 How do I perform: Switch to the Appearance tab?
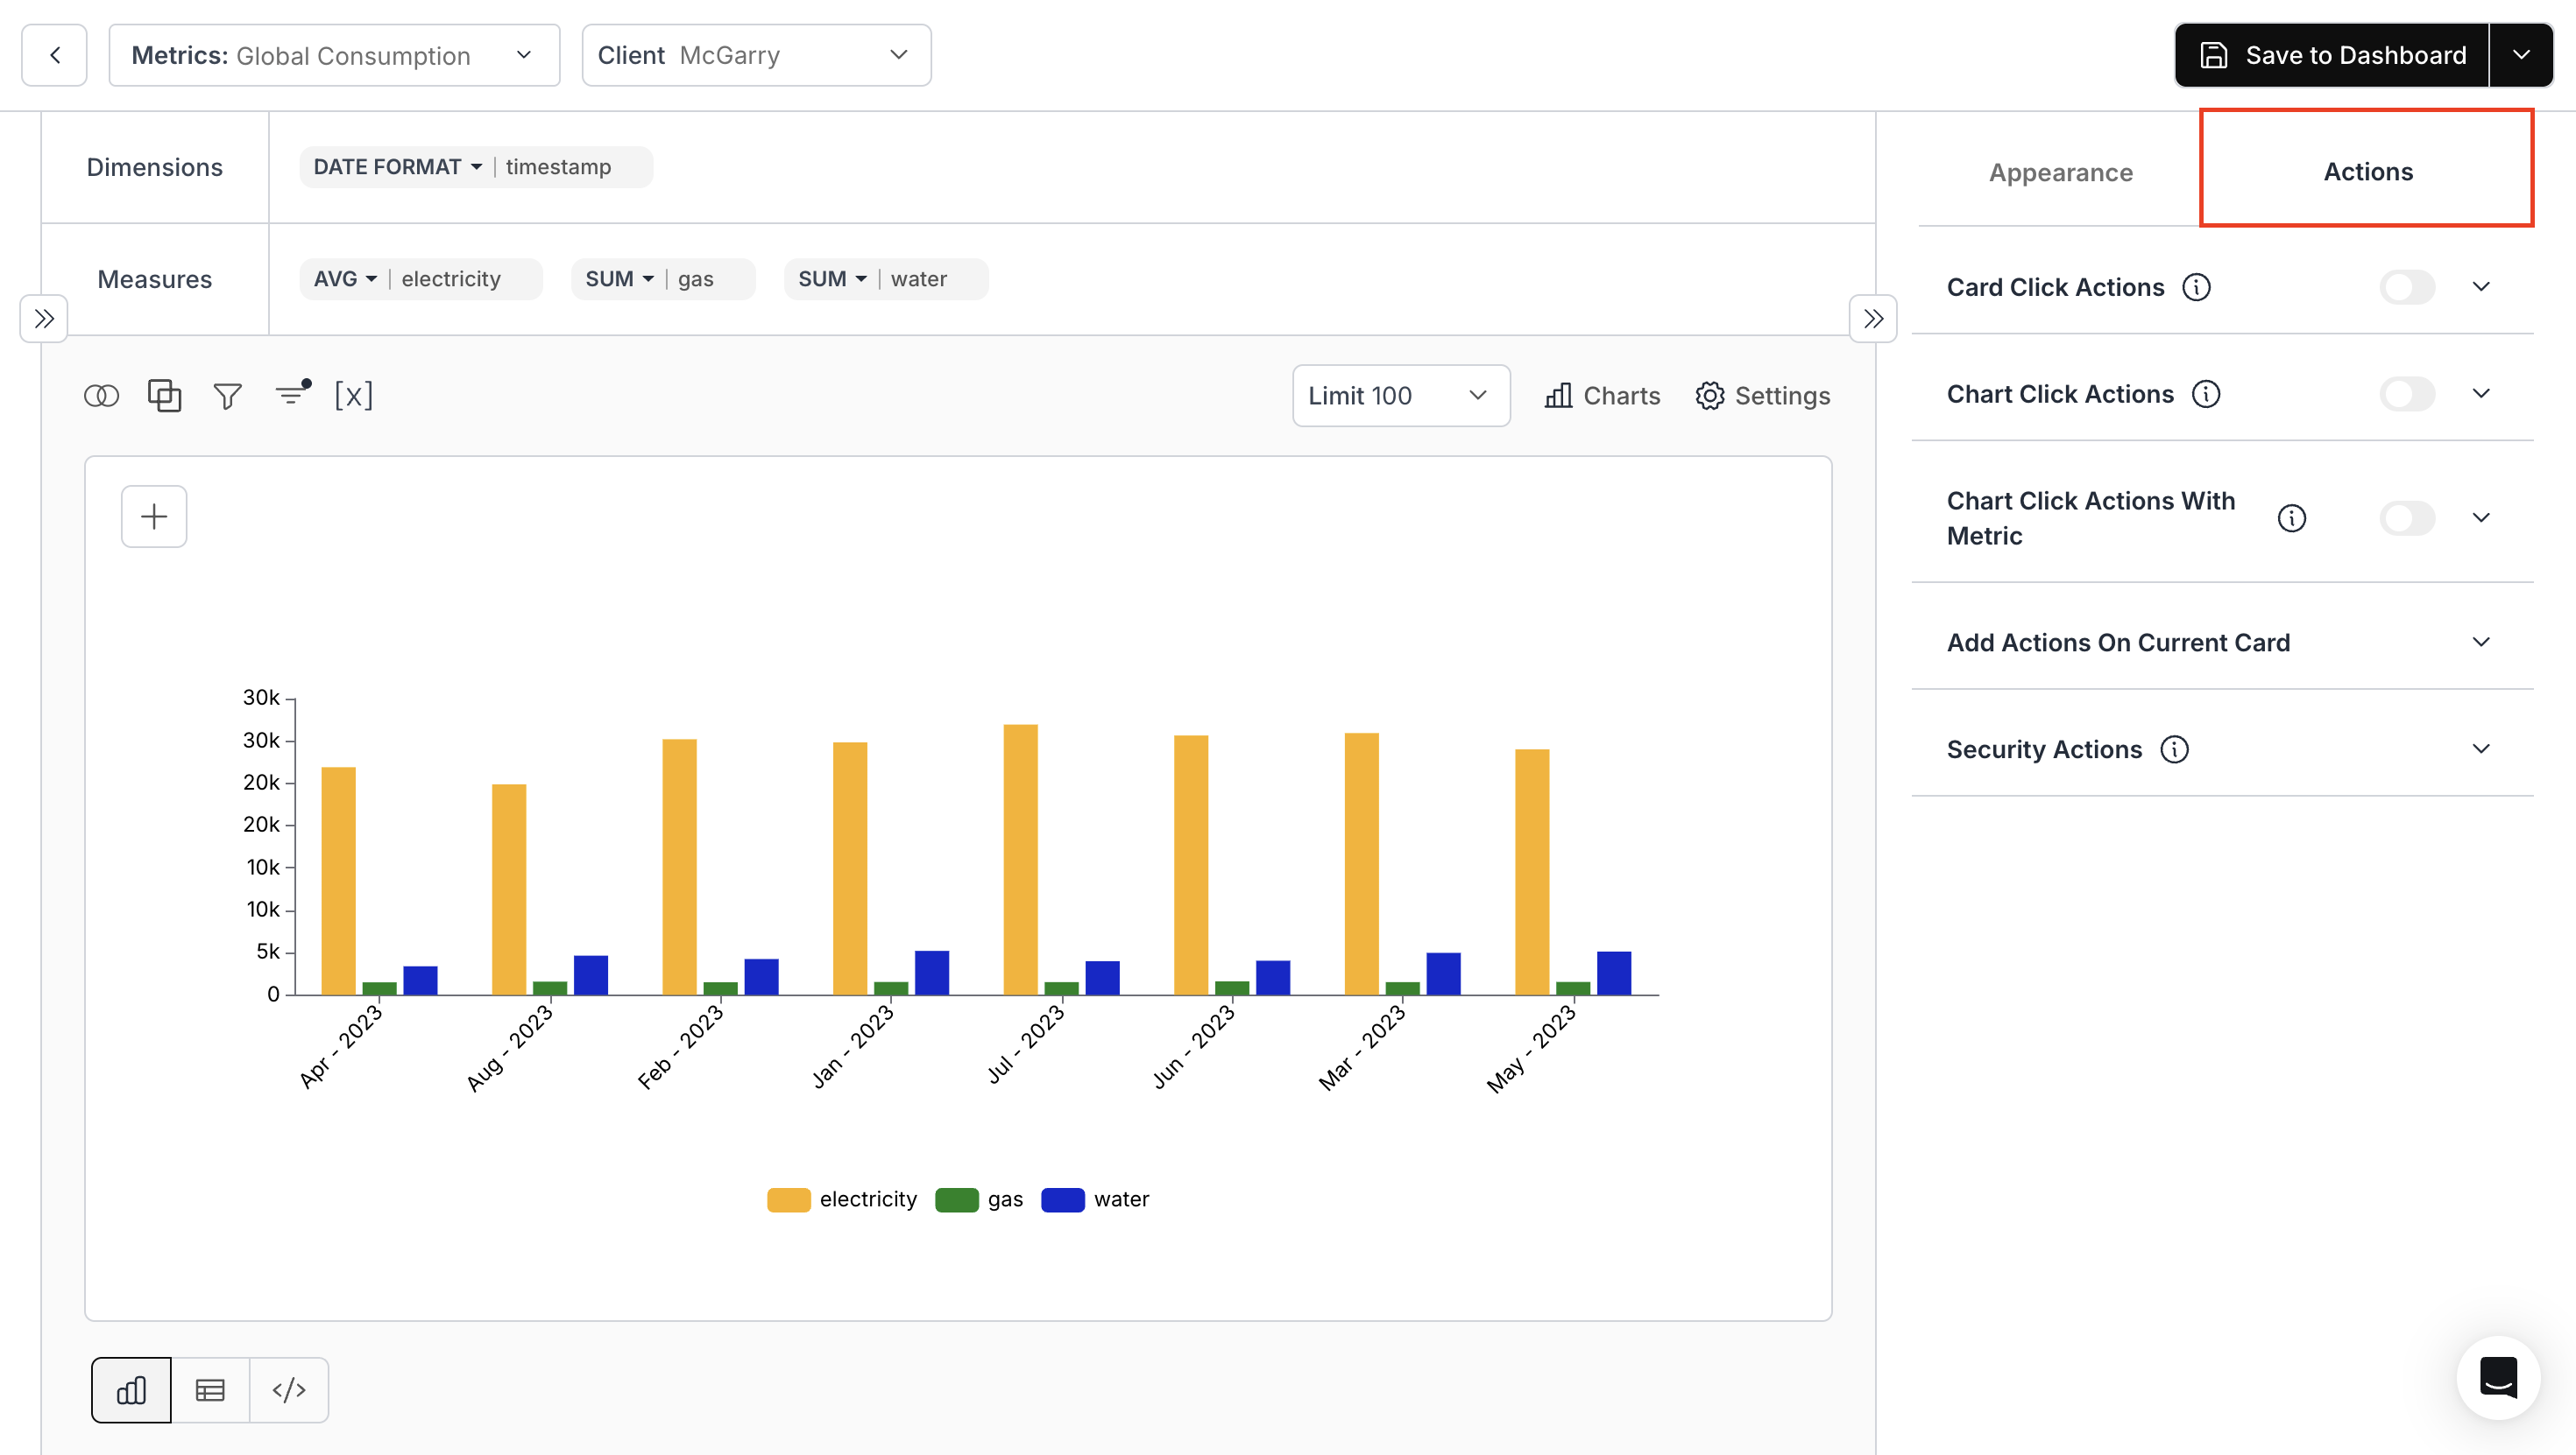tap(2060, 172)
